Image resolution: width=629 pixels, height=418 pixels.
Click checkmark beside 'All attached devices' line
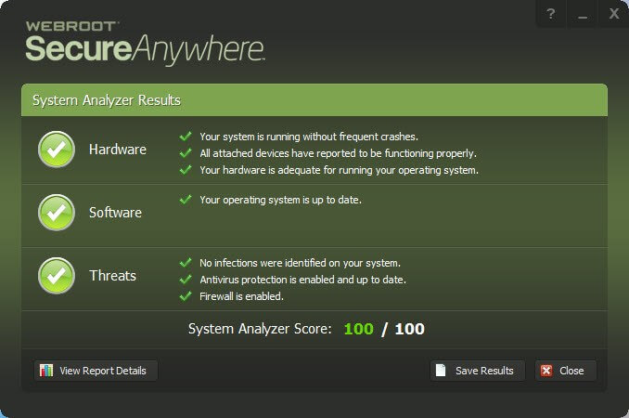pyautogui.click(x=186, y=153)
